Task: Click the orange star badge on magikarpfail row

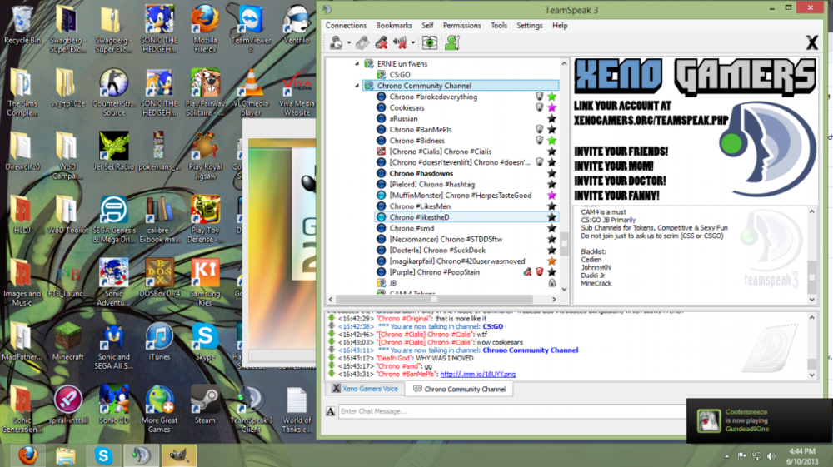Action: point(552,261)
